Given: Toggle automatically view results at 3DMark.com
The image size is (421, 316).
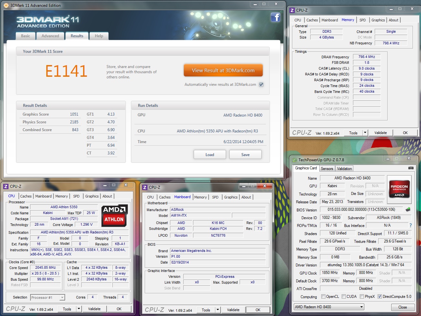Looking at the screenshot, I should click(261, 85).
